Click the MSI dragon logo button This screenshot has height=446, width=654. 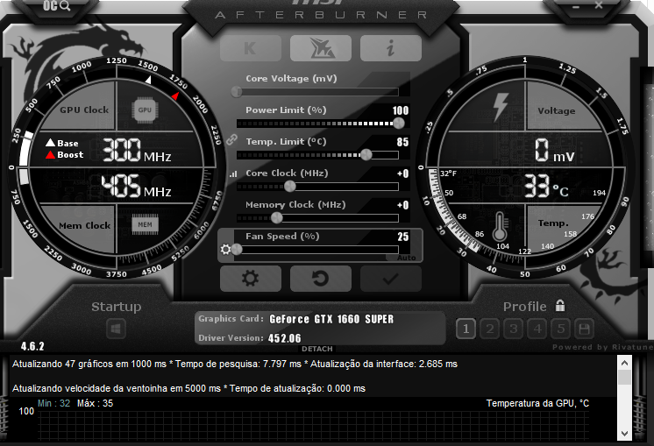click(321, 48)
